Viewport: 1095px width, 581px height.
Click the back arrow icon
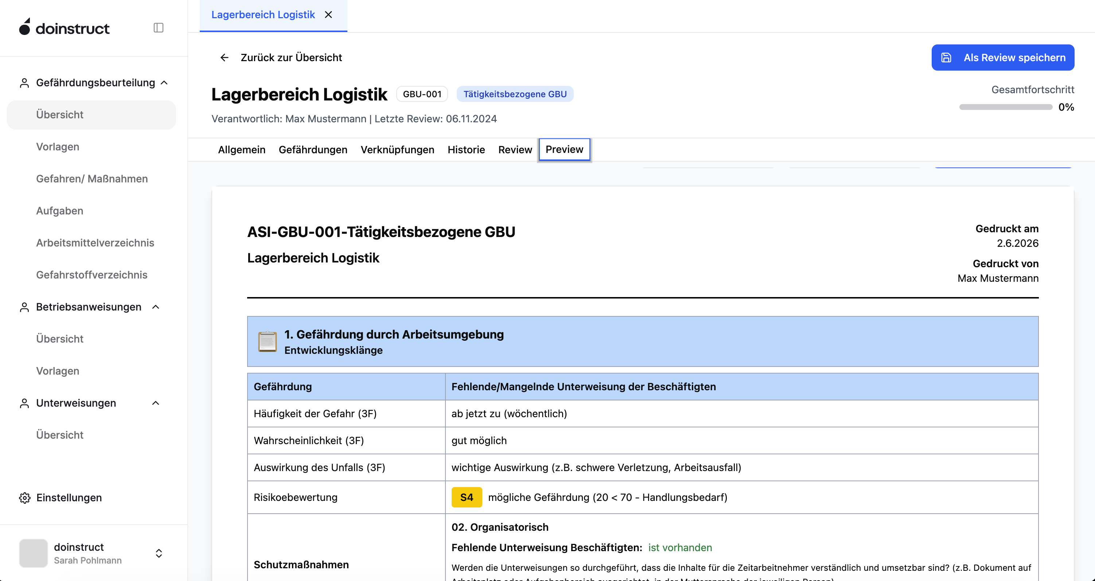[225, 58]
